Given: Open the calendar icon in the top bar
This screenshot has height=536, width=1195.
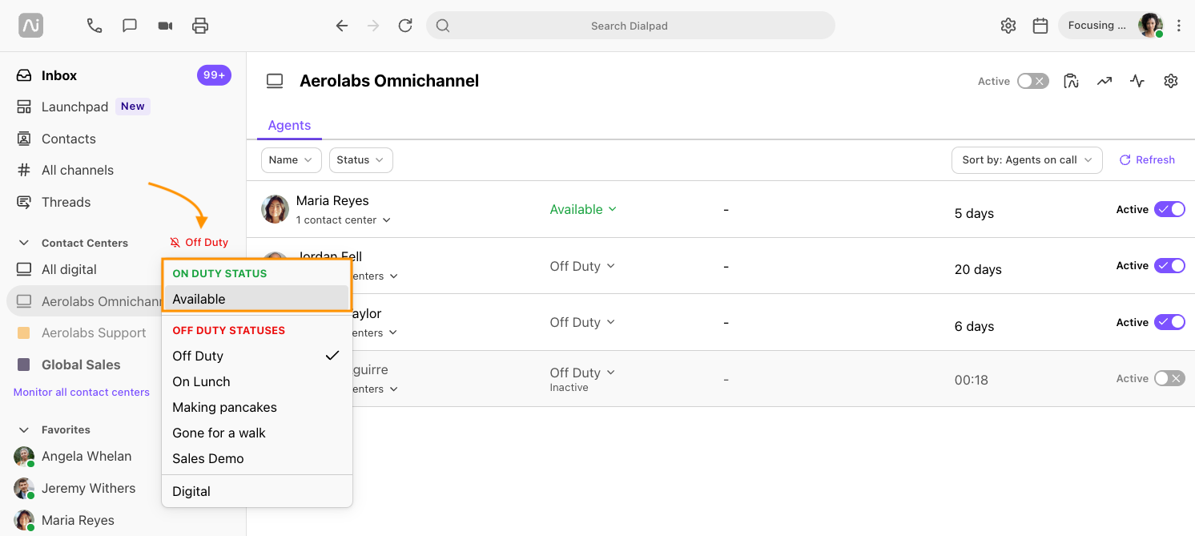Looking at the screenshot, I should [1040, 26].
